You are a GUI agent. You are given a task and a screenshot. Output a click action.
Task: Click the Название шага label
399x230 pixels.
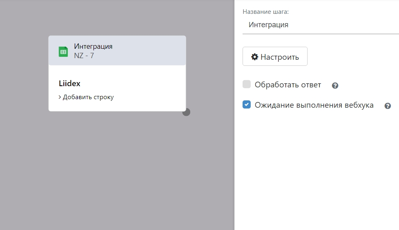265,12
